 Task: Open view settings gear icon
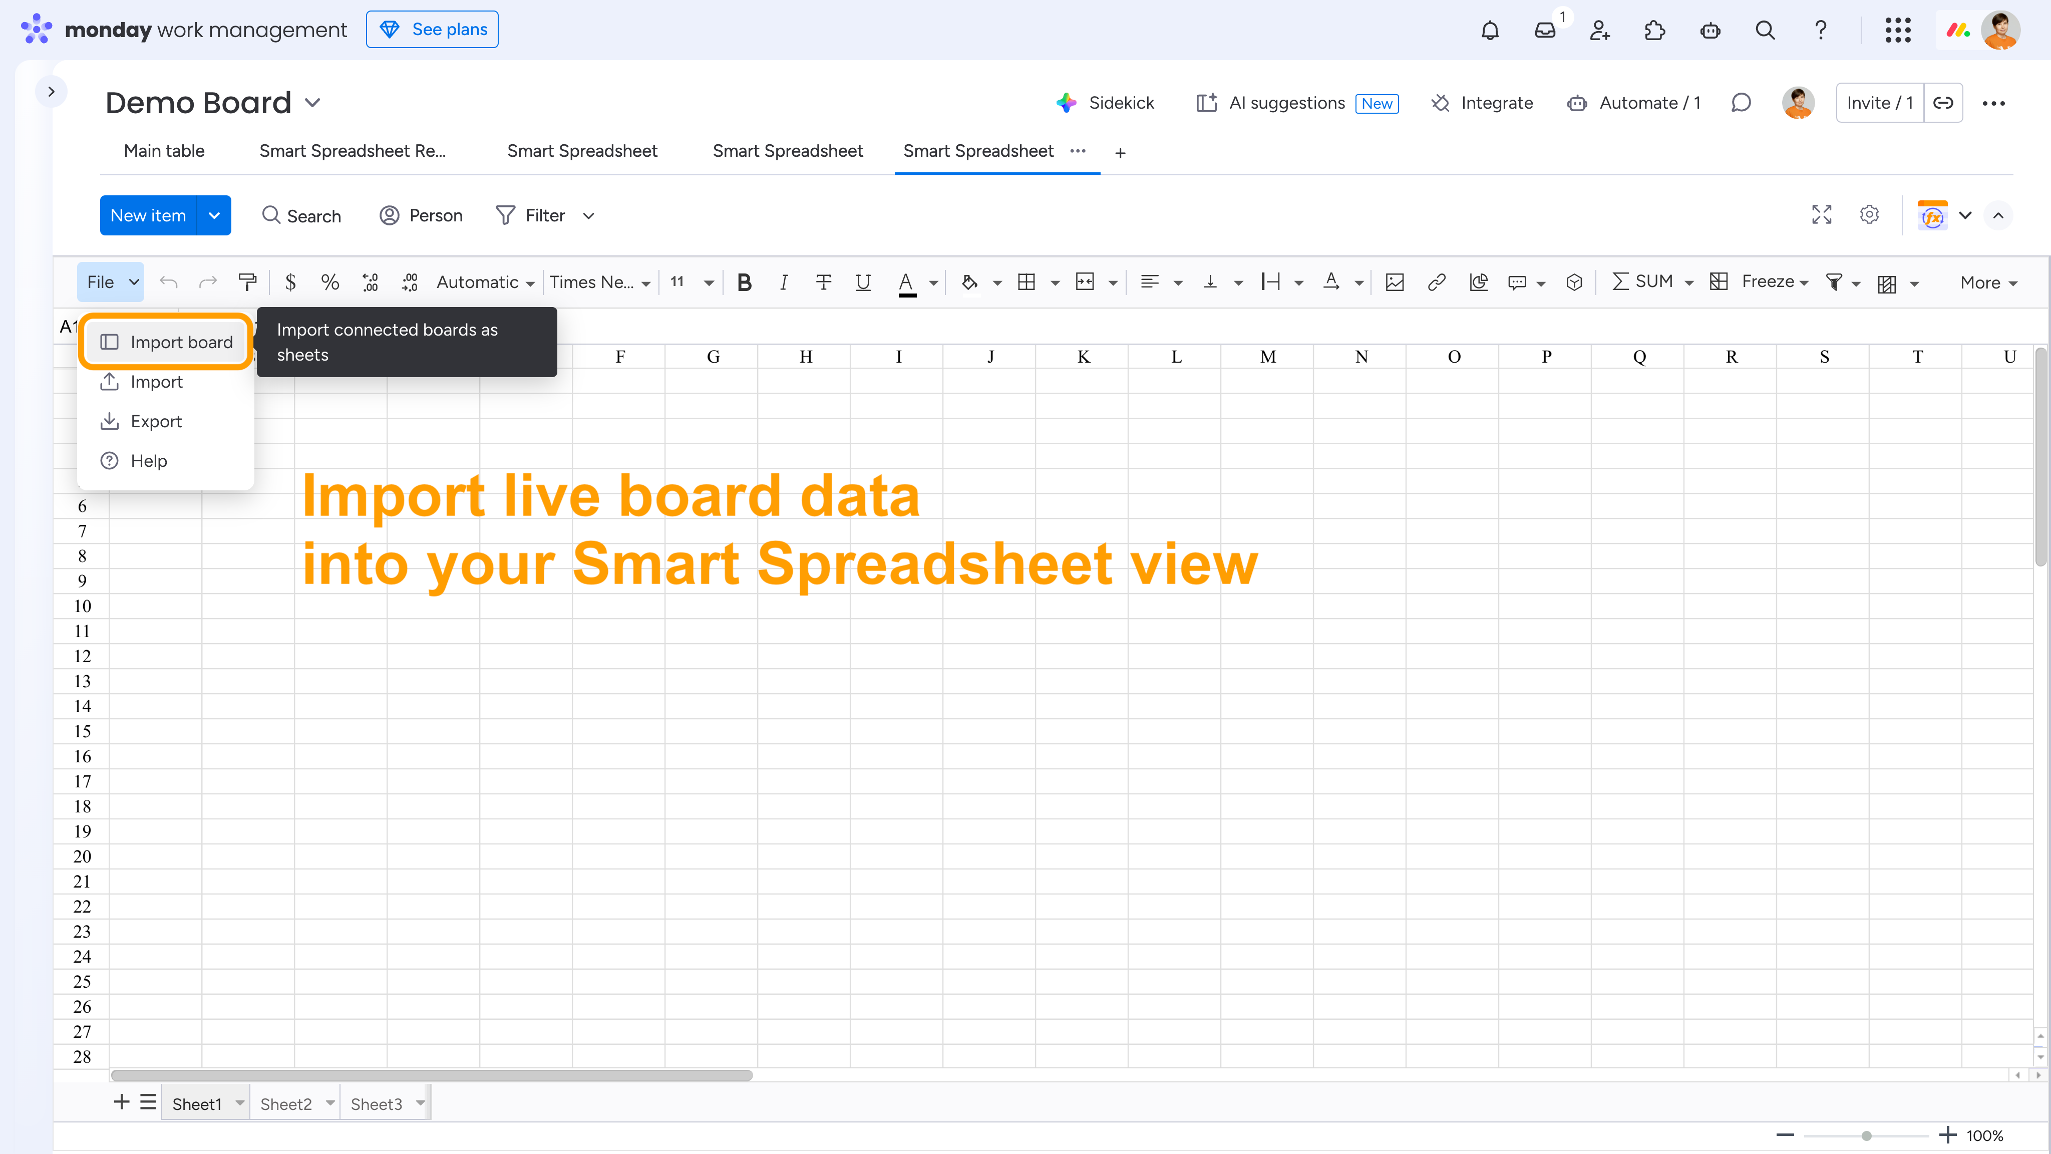pos(1869,215)
